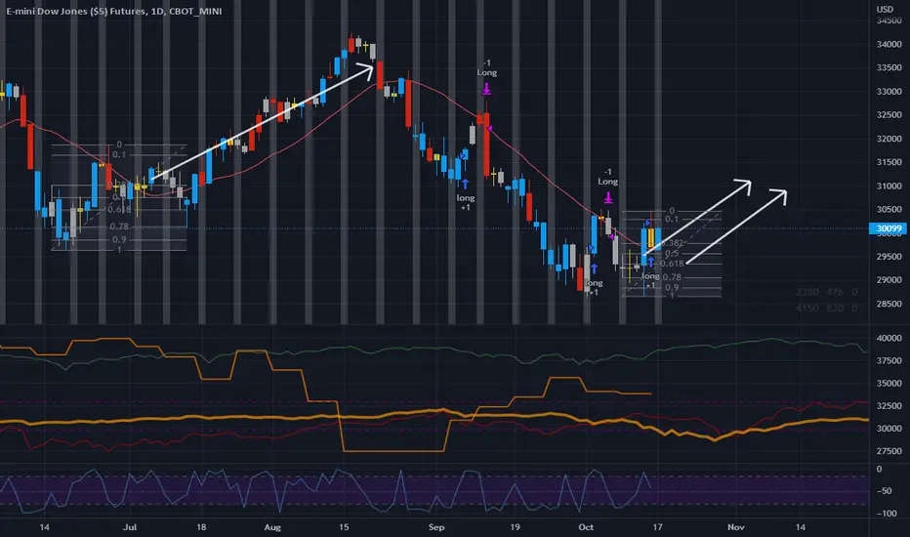This screenshot has width=910, height=537.
Task: Click the magenta sell marker above September's red candle
Action: pos(486,89)
